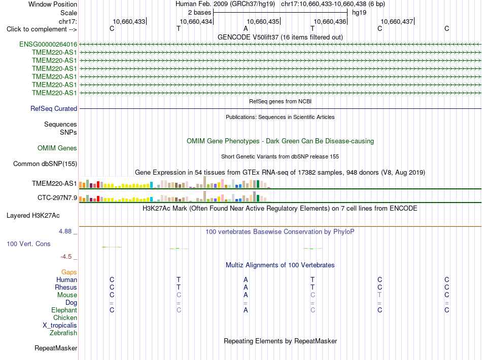Select the Elephant species row label
The width and height of the screenshot is (482, 360).
pyautogui.click(x=64, y=310)
